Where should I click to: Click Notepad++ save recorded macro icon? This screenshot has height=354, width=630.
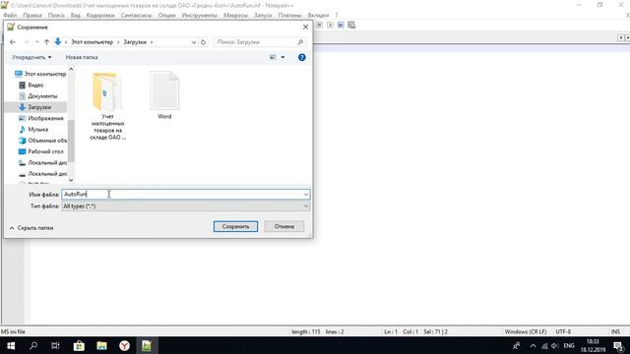pos(351,25)
